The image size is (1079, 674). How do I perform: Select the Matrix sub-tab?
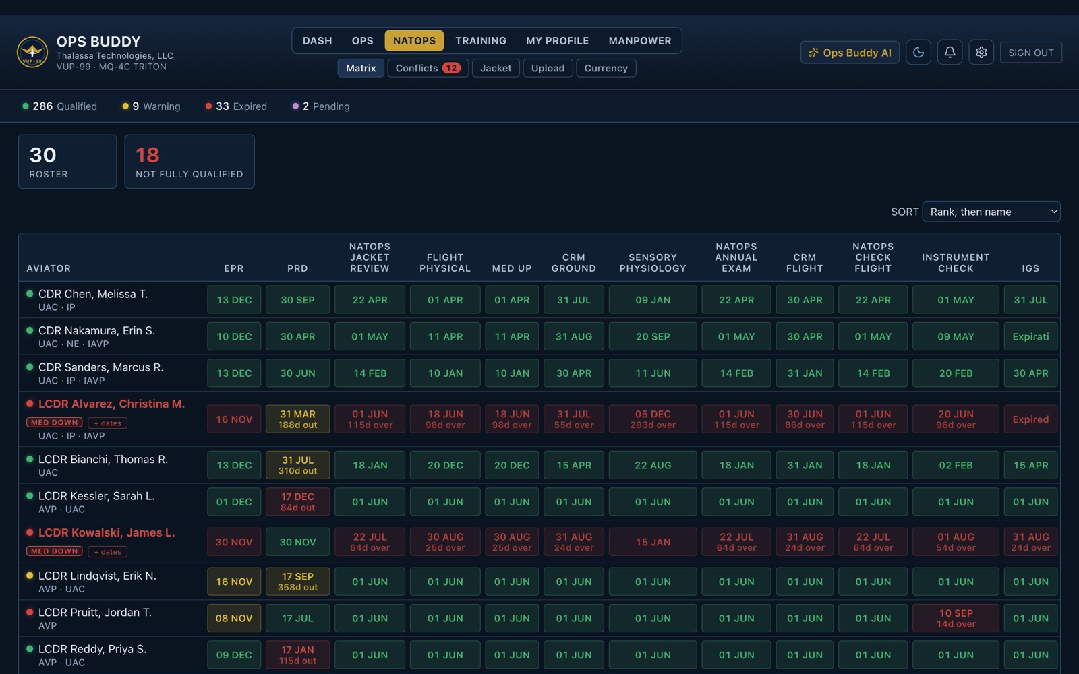click(x=361, y=68)
